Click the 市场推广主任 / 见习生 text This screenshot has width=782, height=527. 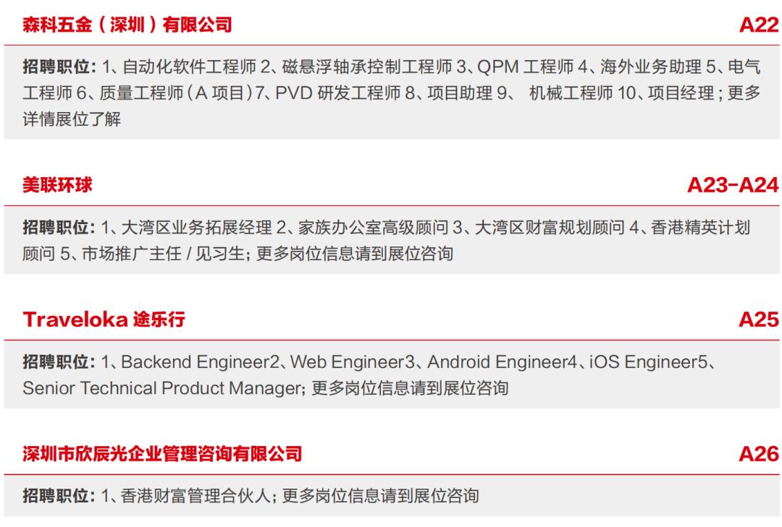pyautogui.click(x=163, y=254)
